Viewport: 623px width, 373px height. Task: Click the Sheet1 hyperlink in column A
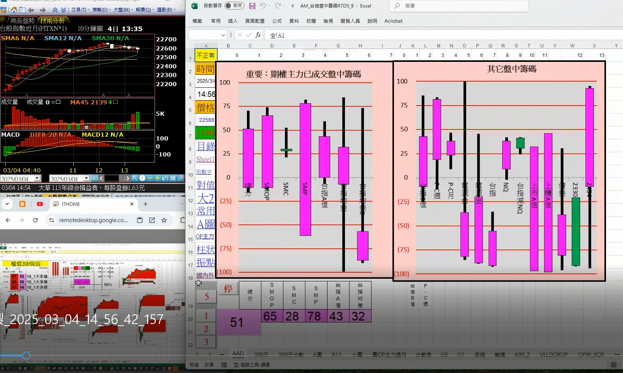(x=205, y=159)
